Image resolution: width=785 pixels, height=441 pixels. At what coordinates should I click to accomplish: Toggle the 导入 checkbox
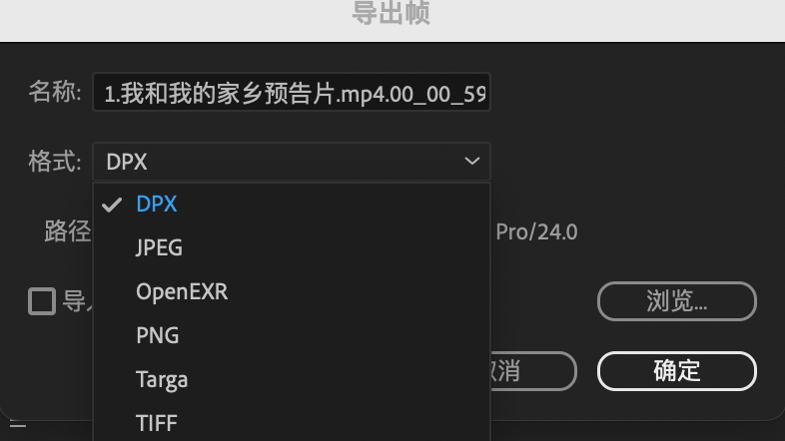click(42, 301)
